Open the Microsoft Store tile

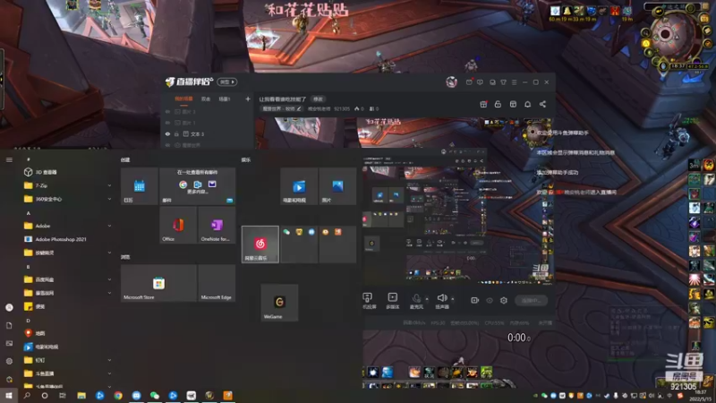[158, 283]
